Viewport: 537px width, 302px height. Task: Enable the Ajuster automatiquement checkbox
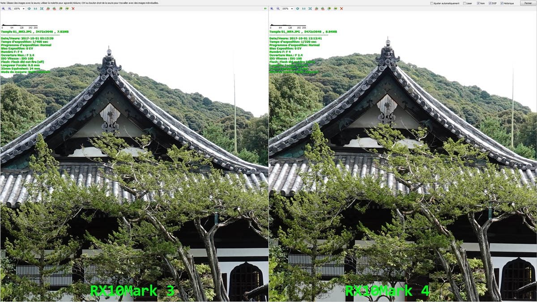432,3
